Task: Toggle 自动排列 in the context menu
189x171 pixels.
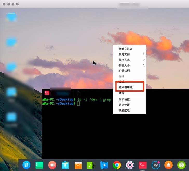Action: point(130,71)
